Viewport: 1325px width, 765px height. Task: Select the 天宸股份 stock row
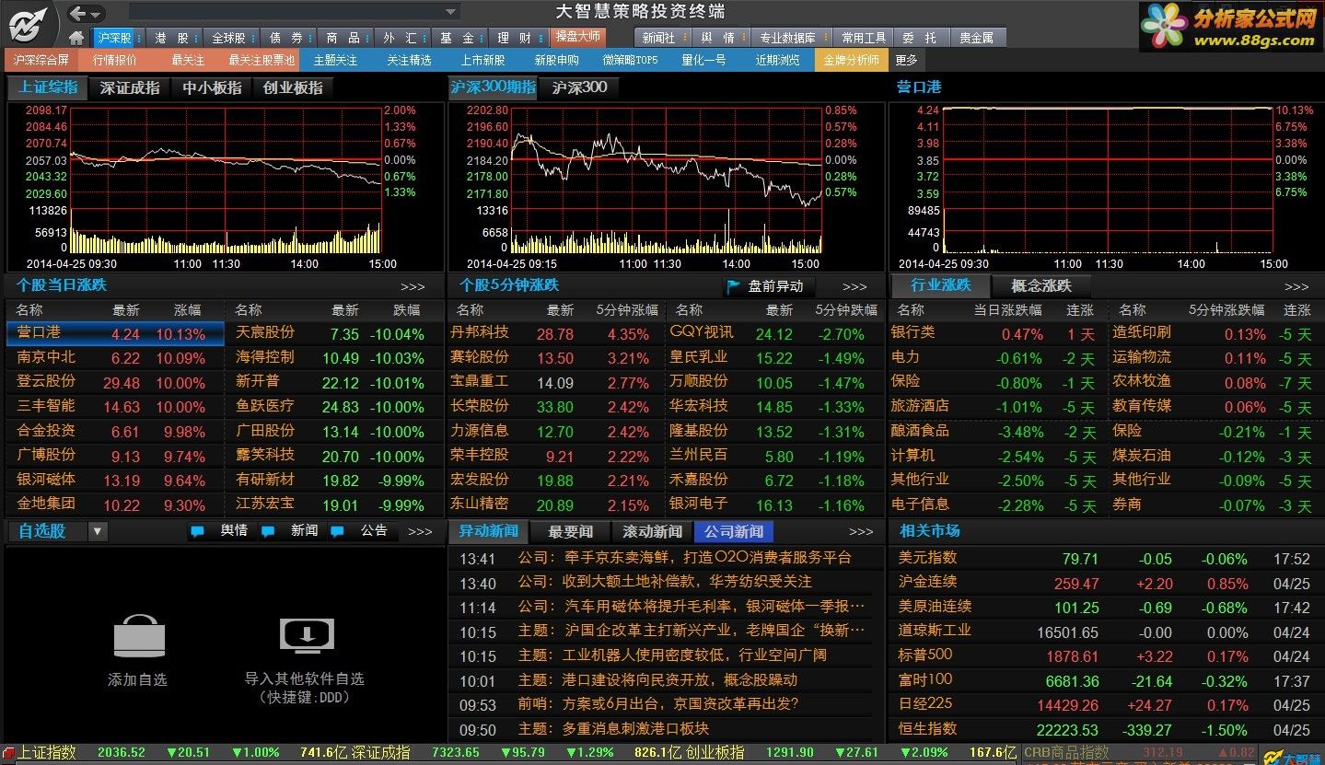pos(333,333)
